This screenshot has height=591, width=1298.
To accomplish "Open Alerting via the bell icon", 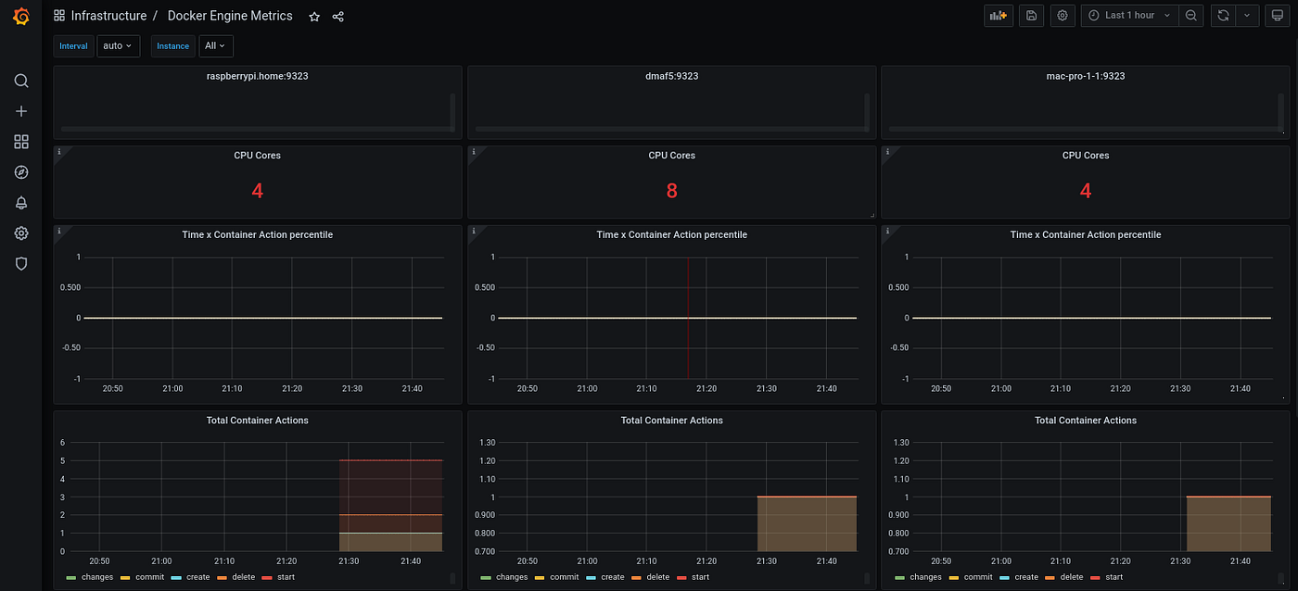I will click(20, 202).
